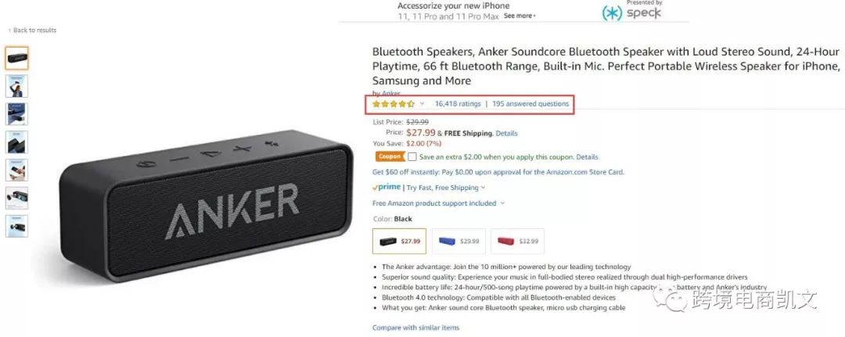Viewport: 845px width, 337px height.
Task: Expand the star rating dropdown arrow
Action: 422,104
